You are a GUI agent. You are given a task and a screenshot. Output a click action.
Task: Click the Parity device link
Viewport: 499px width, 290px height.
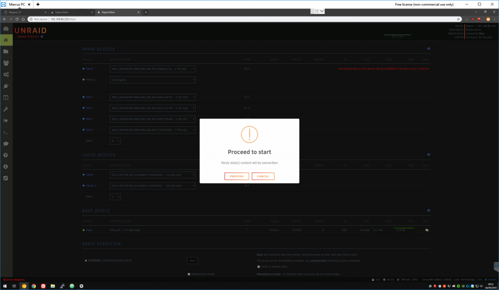click(89, 69)
